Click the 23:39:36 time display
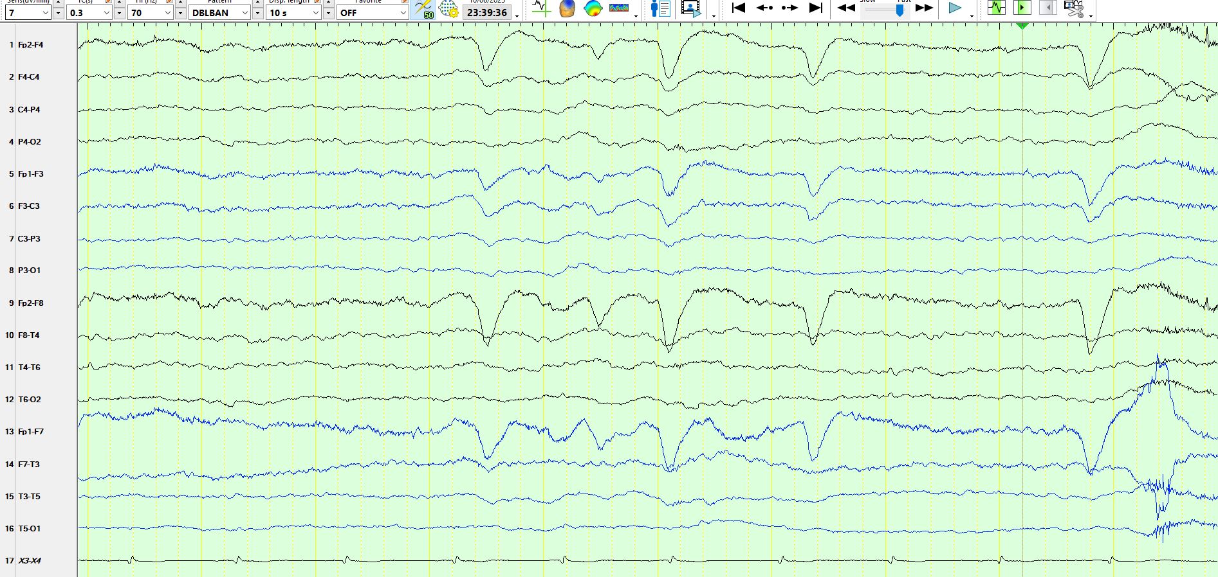 point(486,13)
